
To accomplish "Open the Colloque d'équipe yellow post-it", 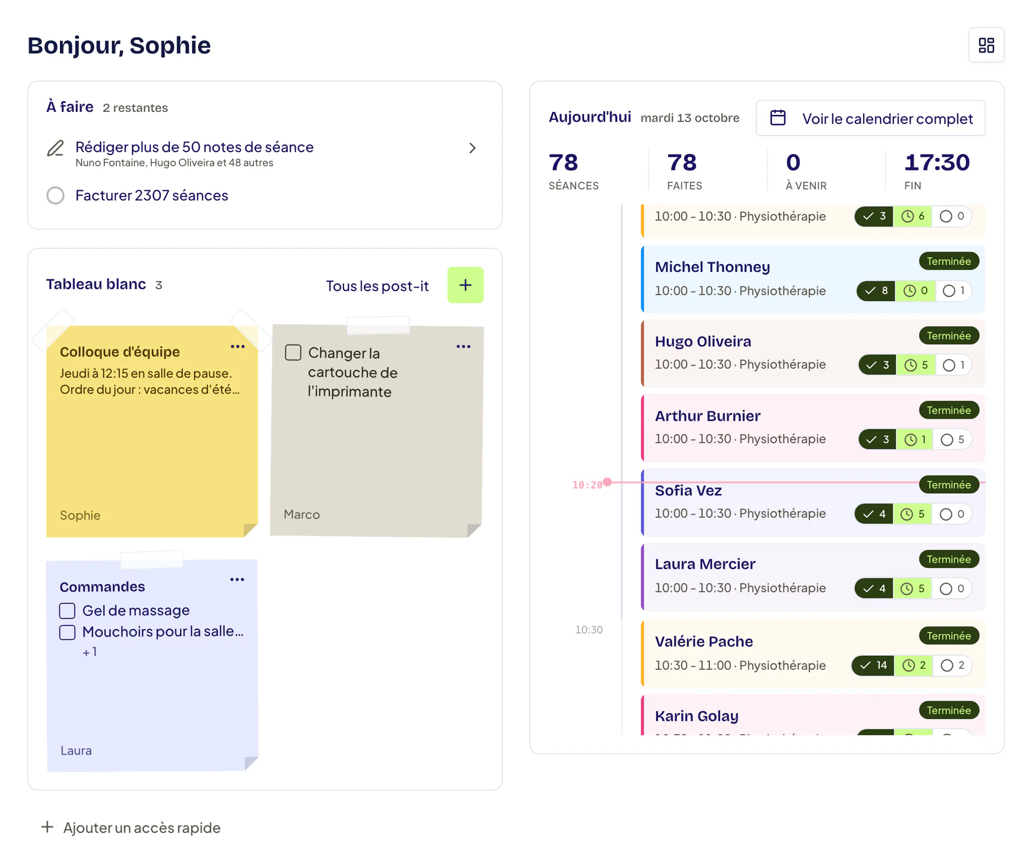I will point(152,431).
